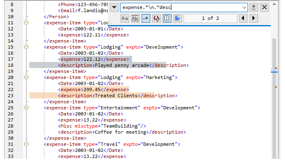Click the double-chevron icon beside search field
285x162 pixels.
click(x=254, y=7)
